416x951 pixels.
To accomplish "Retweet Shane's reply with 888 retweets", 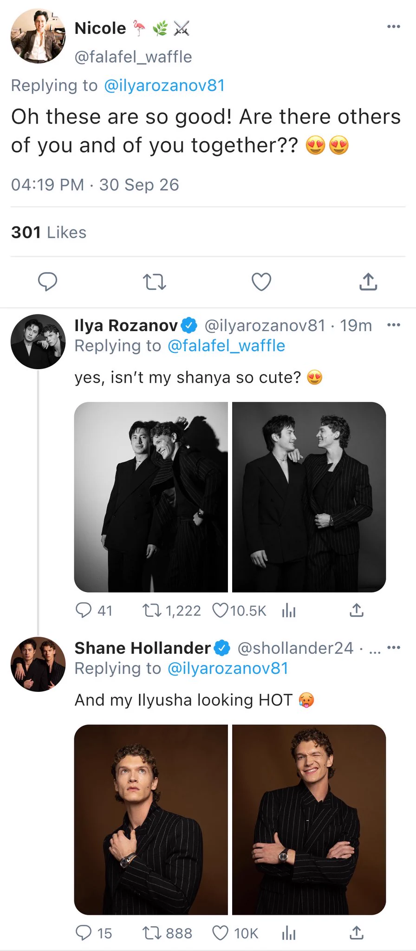I will 167,933.
